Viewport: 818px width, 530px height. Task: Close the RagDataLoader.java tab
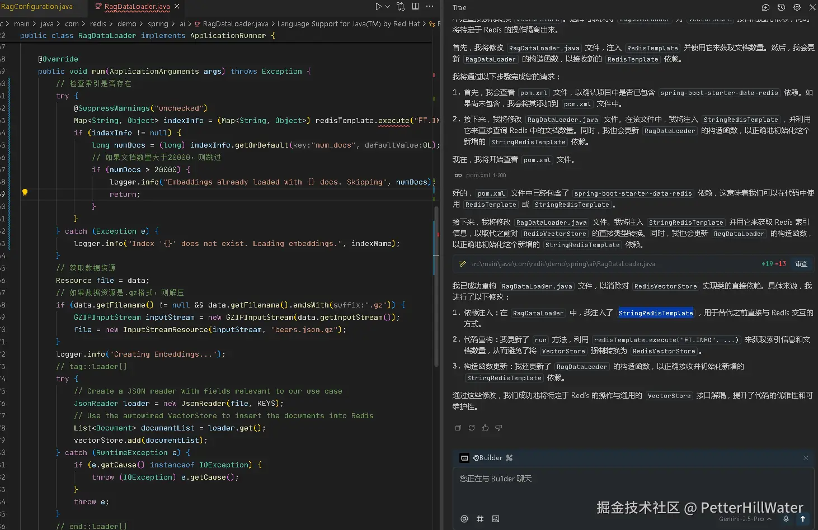click(x=177, y=7)
